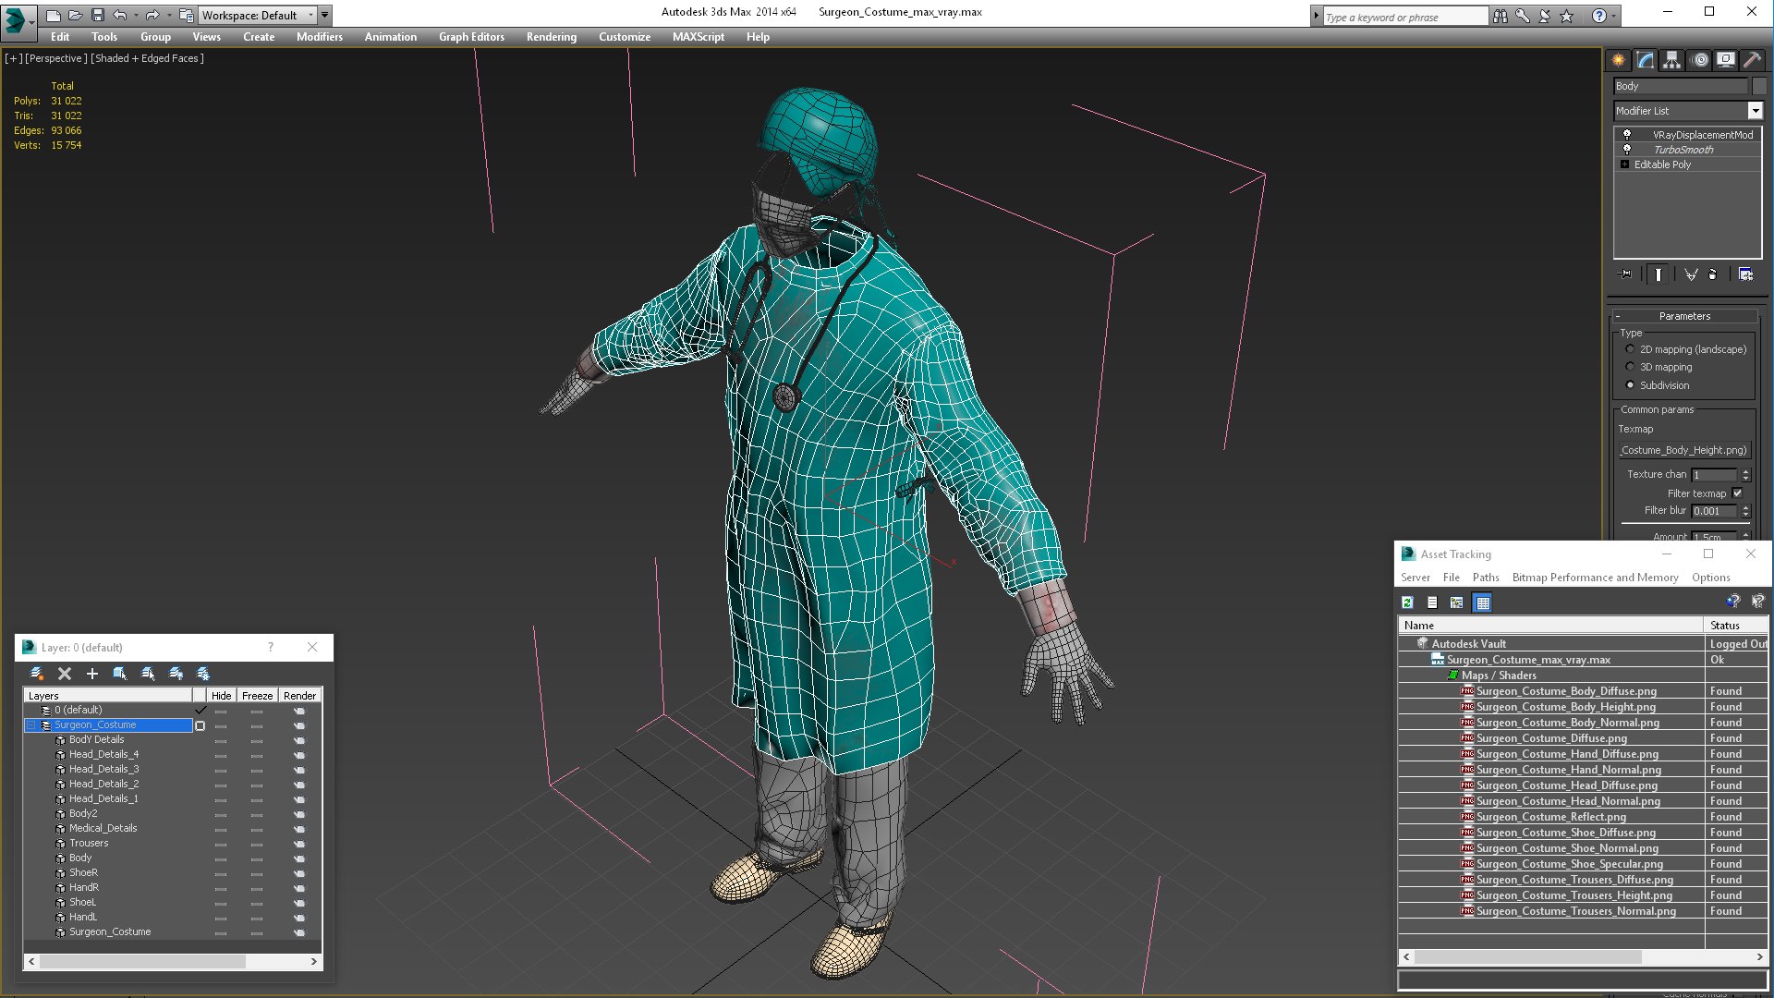Open the Rendering menu
The height and width of the screenshot is (998, 1774).
tap(552, 37)
